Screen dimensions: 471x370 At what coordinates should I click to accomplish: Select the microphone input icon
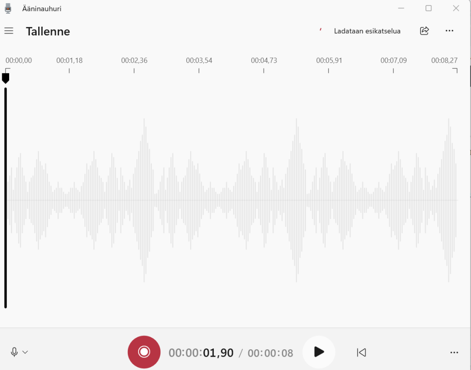[x=14, y=352]
